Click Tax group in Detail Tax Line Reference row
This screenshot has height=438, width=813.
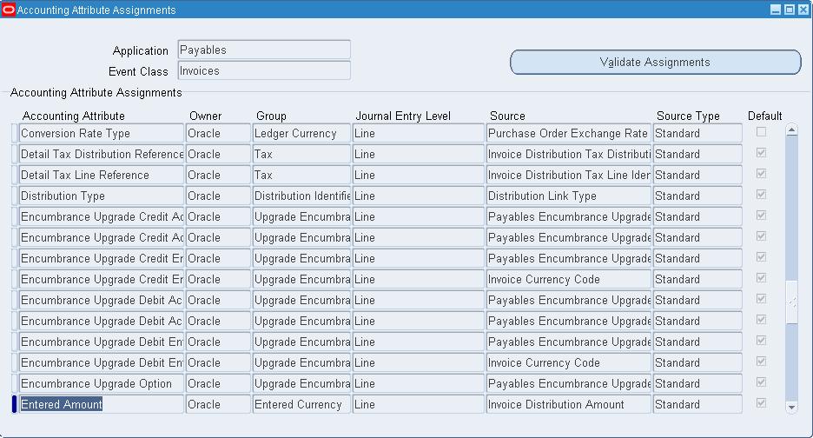tap(301, 175)
